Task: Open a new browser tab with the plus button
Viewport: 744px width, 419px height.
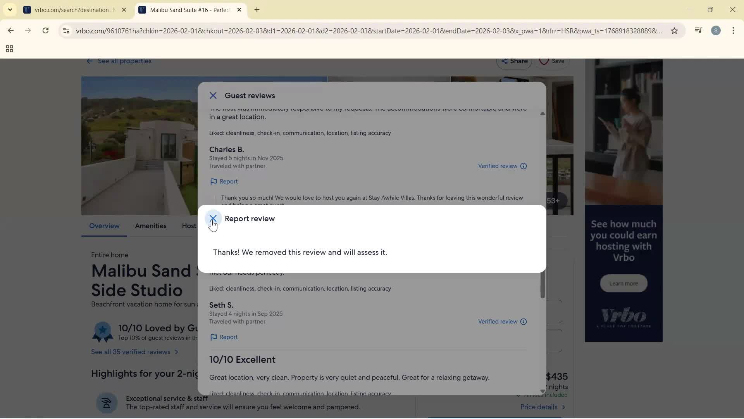Action: click(257, 10)
